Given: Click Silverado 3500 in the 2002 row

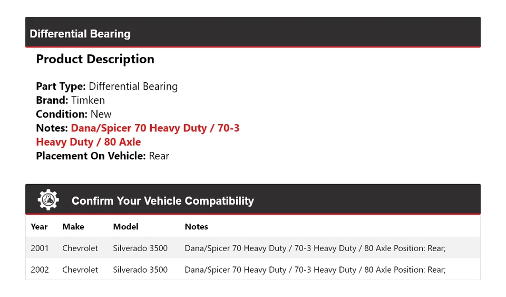Looking at the screenshot, I should 140,270.
